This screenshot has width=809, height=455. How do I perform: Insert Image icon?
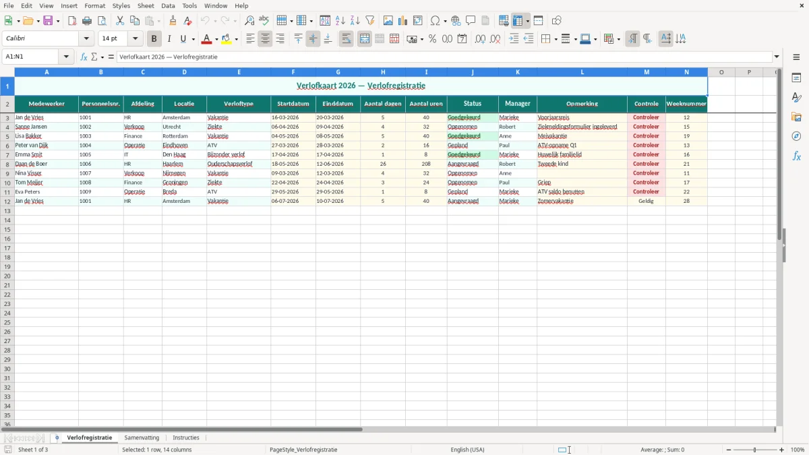pos(388,21)
